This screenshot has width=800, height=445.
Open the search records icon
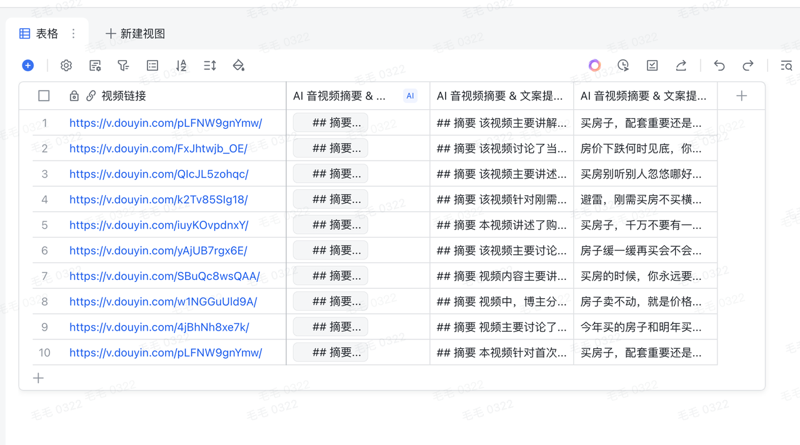coord(786,66)
